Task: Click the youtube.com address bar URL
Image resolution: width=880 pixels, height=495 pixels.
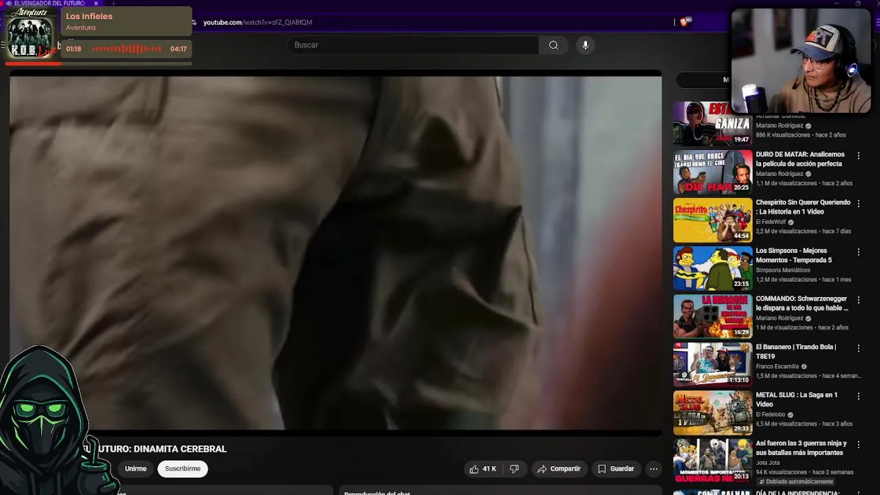Action: coord(258,22)
